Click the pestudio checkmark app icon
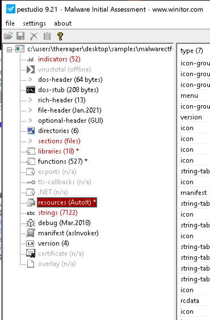 [10, 9]
